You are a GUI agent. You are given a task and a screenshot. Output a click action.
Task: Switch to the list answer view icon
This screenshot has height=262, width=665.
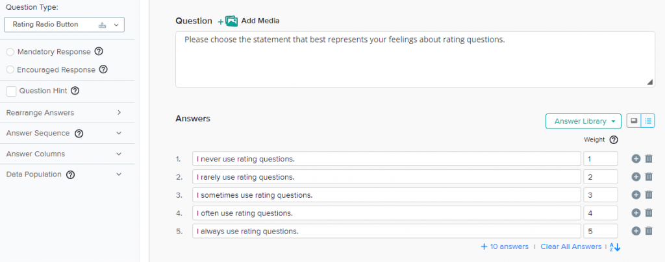(x=647, y=121)
